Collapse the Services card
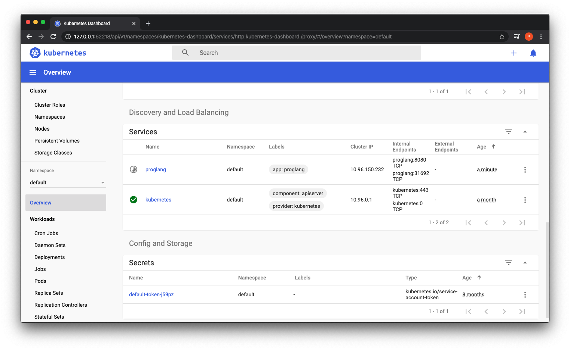The width and height of the screenshot is (570, 350). pyautogui.click(x=525, y=132)
